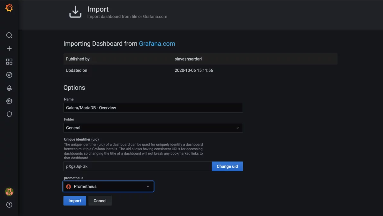Viewport: 383px width, 216px height.
Task: Open the user profile avatar
Action: coord(9,192)
